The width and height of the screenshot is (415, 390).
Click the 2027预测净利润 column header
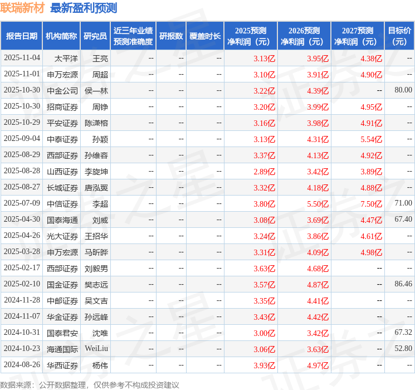click(358, 36)
